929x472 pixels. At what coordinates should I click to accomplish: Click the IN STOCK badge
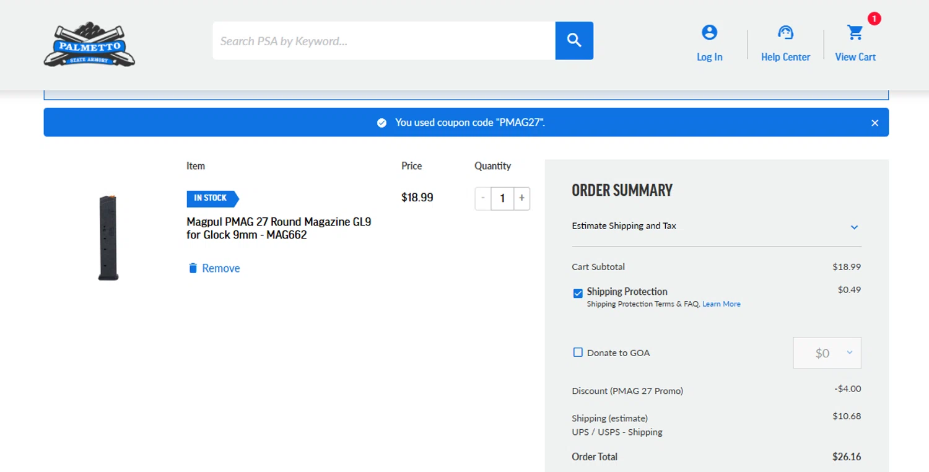[x=212, y=198]
